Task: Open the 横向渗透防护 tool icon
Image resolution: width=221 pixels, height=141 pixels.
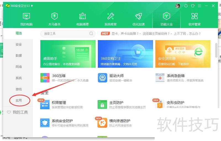Action: (x=102, y=123)
